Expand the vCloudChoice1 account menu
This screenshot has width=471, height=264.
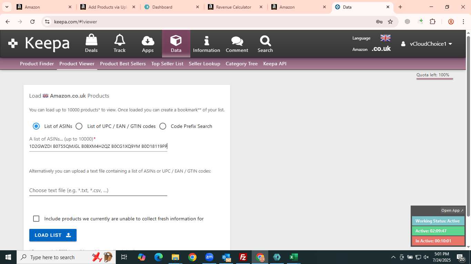click(x=427, y=44)
